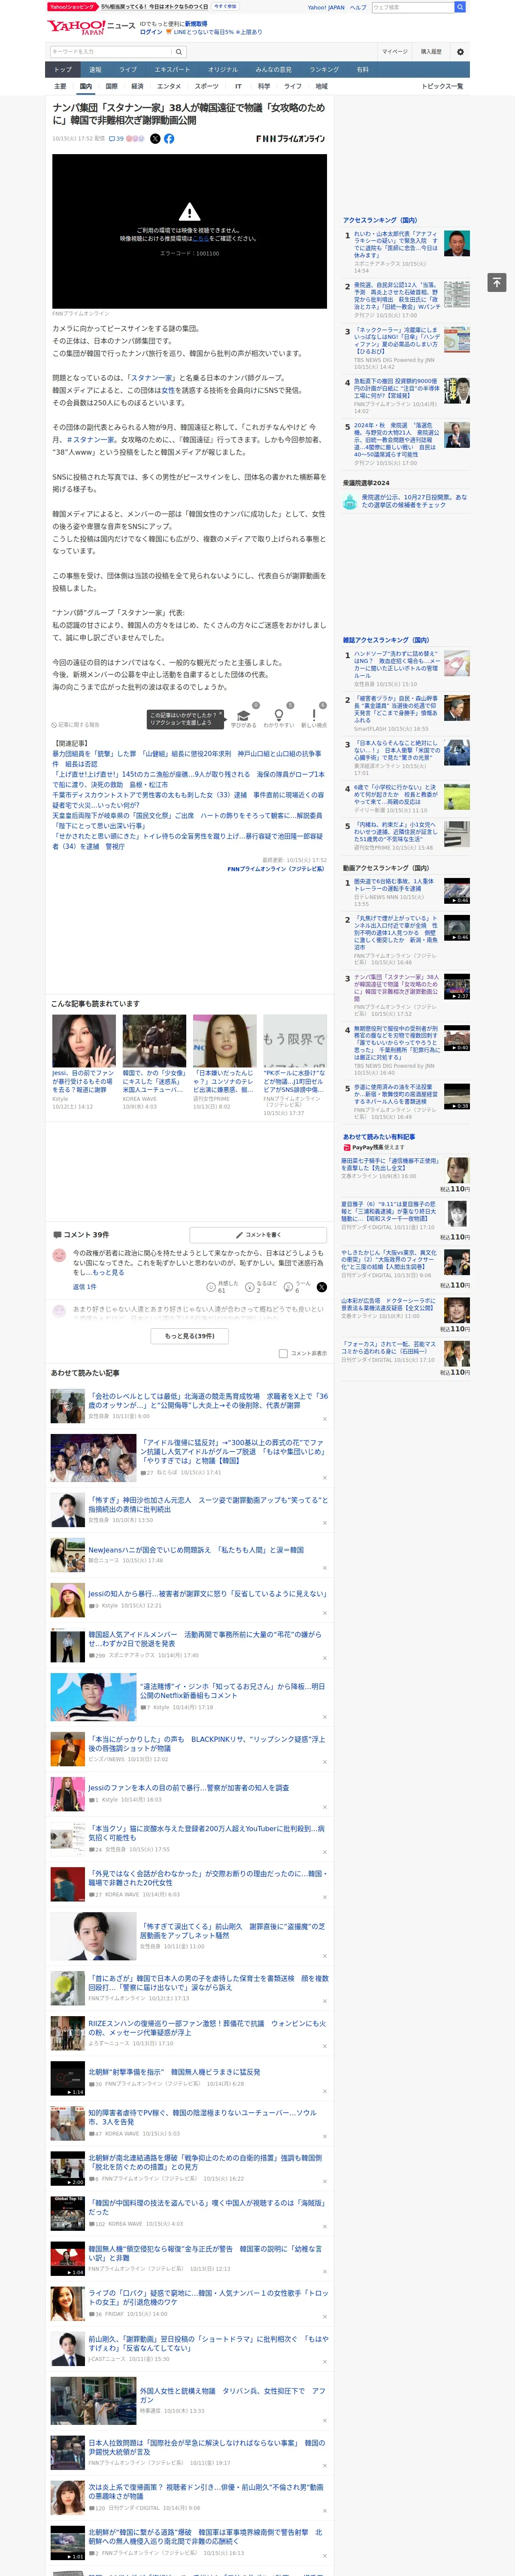Screen dimensions: 515x2576
Task: Click the コメントを書く pencil button
Action: tap(258, 1235)
